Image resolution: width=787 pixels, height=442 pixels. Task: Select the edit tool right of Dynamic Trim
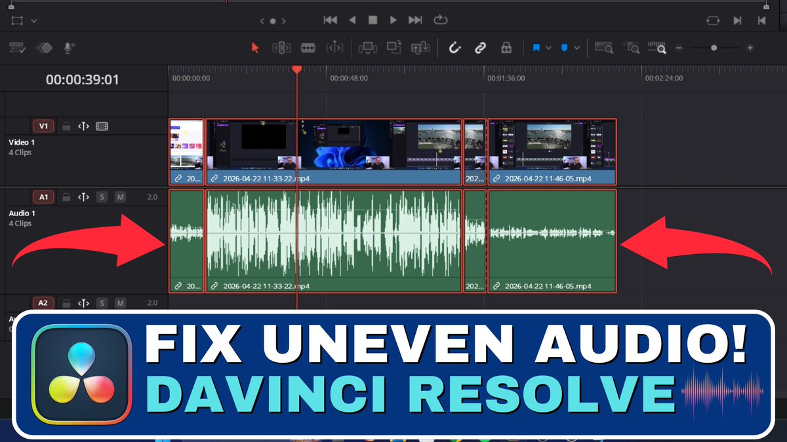pyautogui.click(x=334, y=48)
